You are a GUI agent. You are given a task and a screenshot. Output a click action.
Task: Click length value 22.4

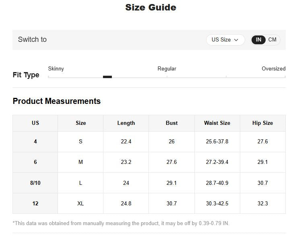[126, 142]
